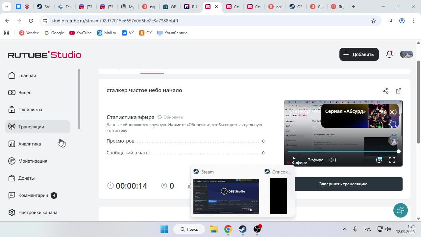Show hidden system tray icons

(345, 229)
